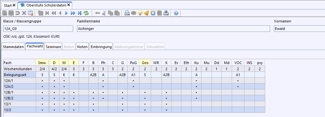Click the copy icon in toolbar
This screenshot has height=117, width=325.
click(110, 13)
